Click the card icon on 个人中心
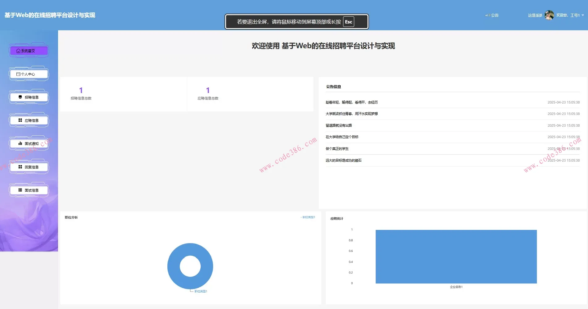The image size is (588, 309). click(x=18, y=74)
